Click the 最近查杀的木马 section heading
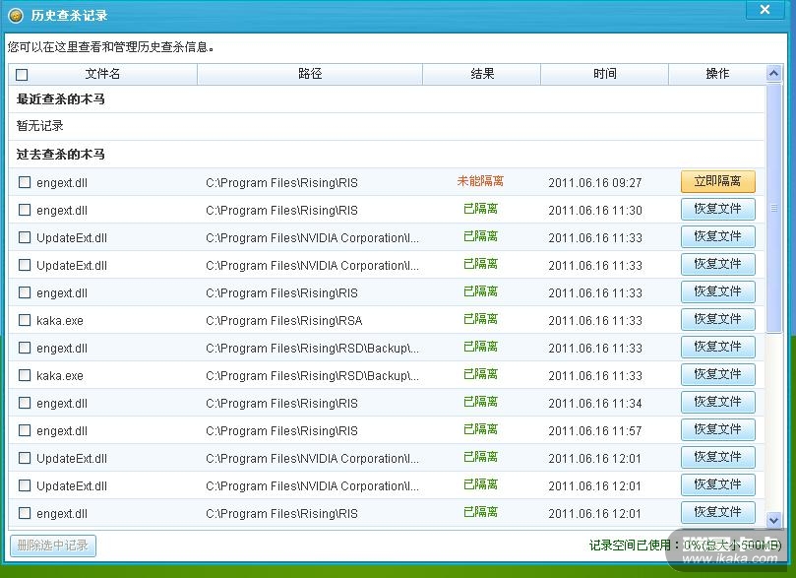796x578 pixels. (x=60, y=99)
